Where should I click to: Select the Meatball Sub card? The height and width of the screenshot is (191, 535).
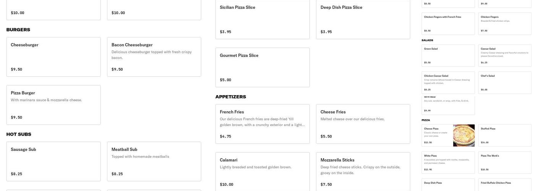pos(154,161)
